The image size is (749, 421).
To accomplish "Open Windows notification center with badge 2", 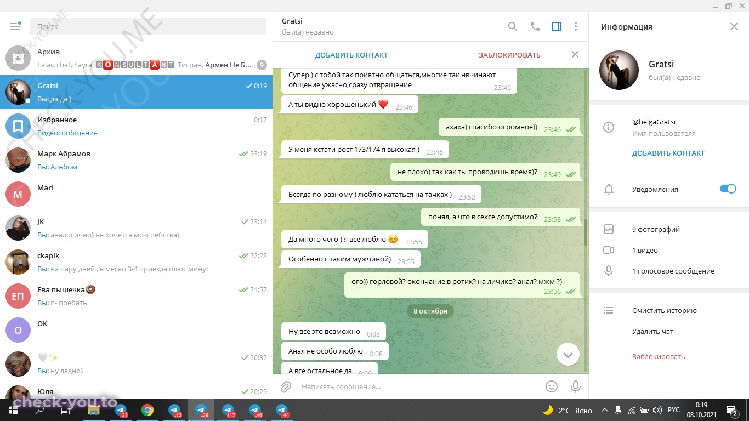I will coord(732,410).
